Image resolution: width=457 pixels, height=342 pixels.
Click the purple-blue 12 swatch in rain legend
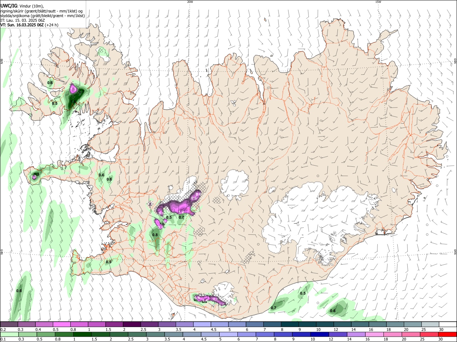[338, 334]
